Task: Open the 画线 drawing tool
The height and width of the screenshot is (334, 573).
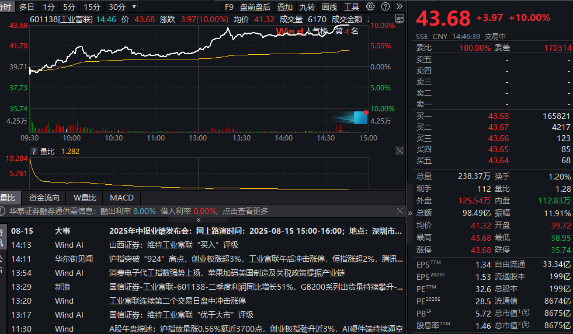Action: point(329,7)
